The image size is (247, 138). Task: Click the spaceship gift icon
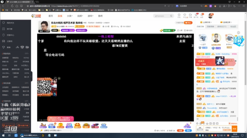(95, 125)
